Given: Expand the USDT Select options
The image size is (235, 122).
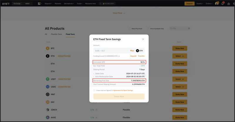Looking at the screenshot, I should pyautogui.click(x=180, y=79).
